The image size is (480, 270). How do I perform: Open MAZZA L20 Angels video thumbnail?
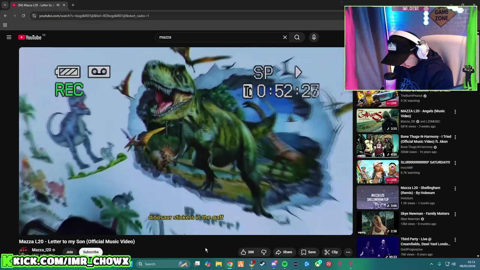tap(378, 120)
